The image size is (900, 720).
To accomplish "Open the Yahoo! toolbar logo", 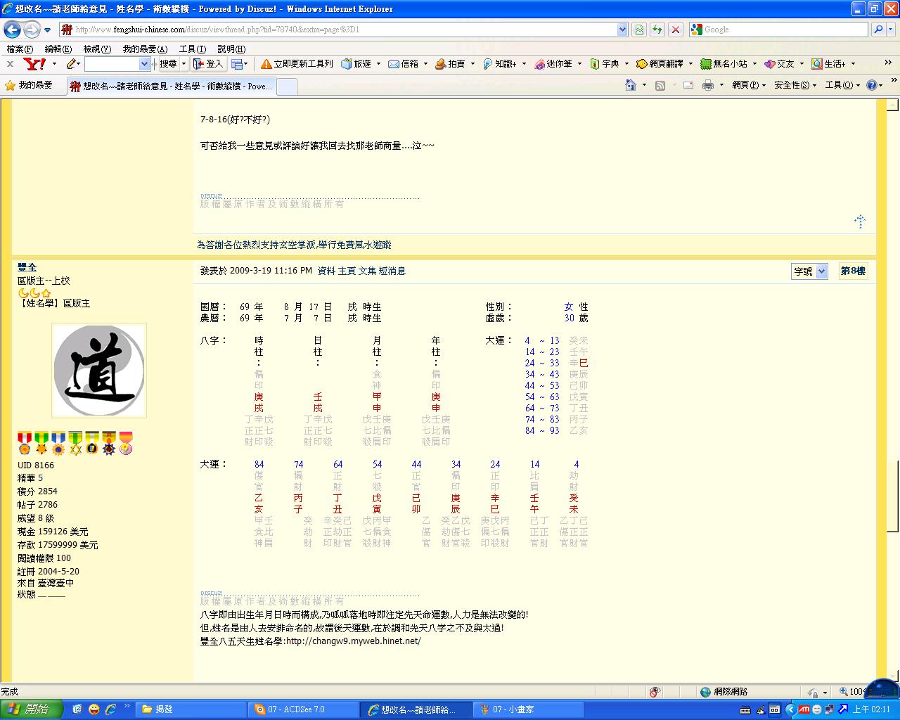I will [34, 64].
